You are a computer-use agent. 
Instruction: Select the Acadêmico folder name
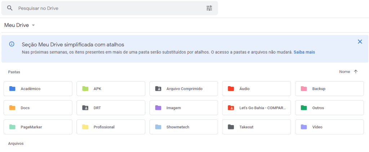coord(31,89)
